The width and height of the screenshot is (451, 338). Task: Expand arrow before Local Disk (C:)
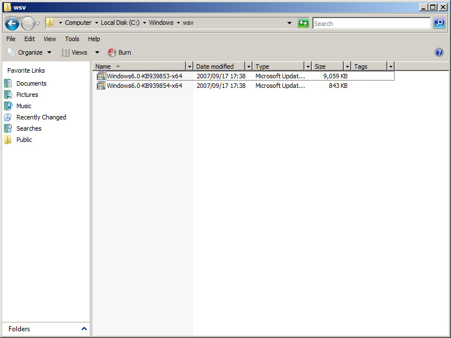(x=96, y=23)
